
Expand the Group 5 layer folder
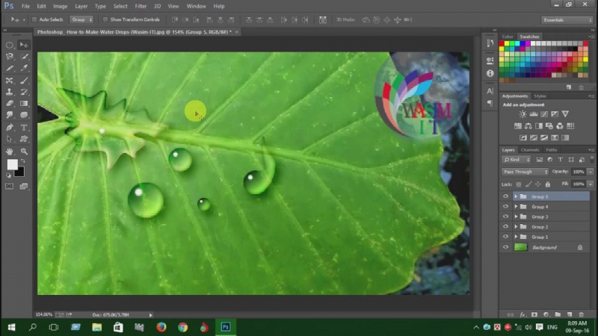[515, 196]
